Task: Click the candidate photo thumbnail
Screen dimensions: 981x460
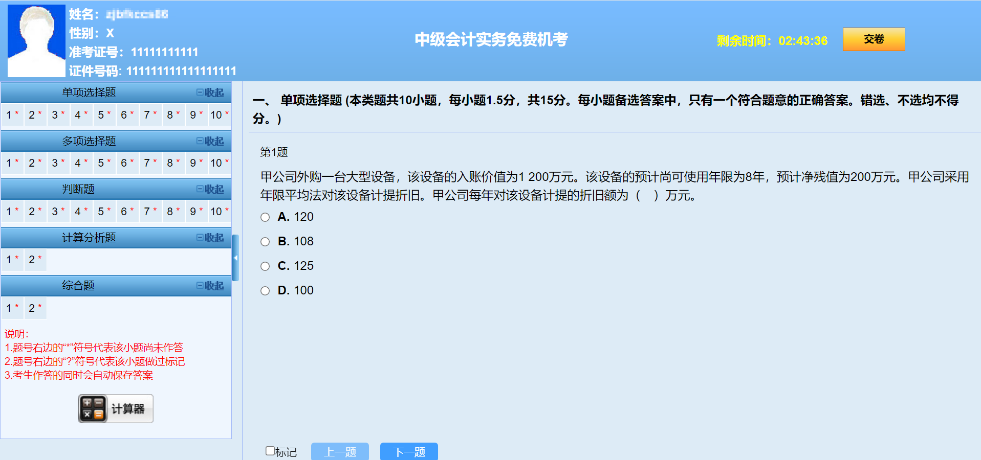Action: pos(36,40)
